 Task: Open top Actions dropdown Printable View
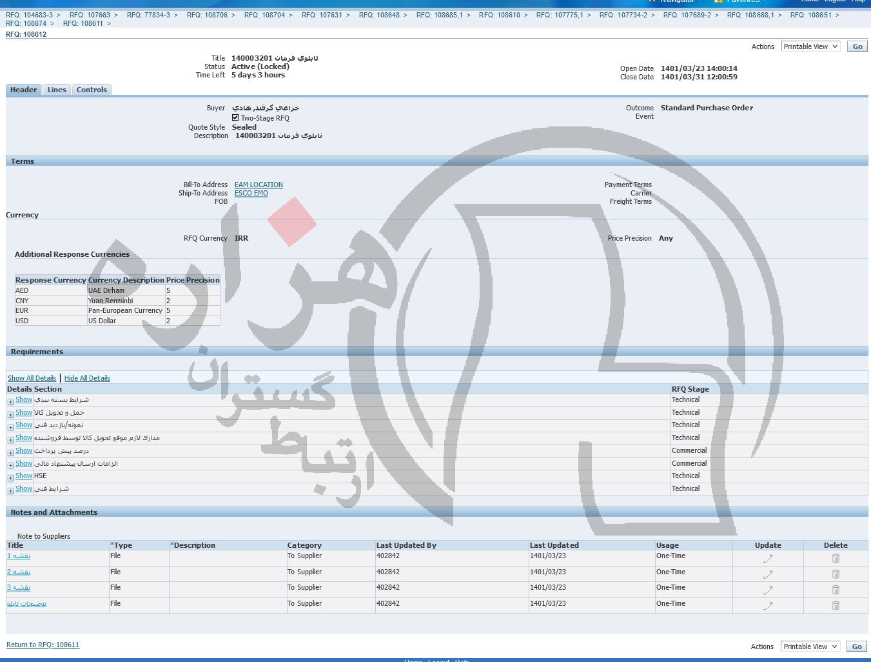click(810, 46)
